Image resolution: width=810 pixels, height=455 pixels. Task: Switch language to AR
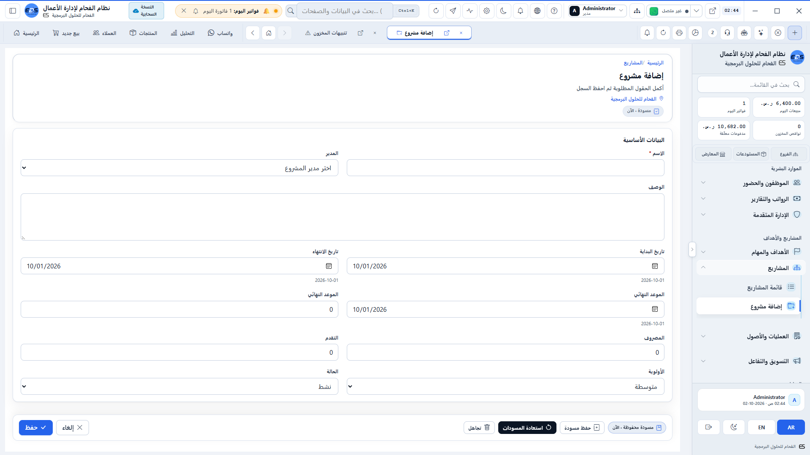point(791,427)
